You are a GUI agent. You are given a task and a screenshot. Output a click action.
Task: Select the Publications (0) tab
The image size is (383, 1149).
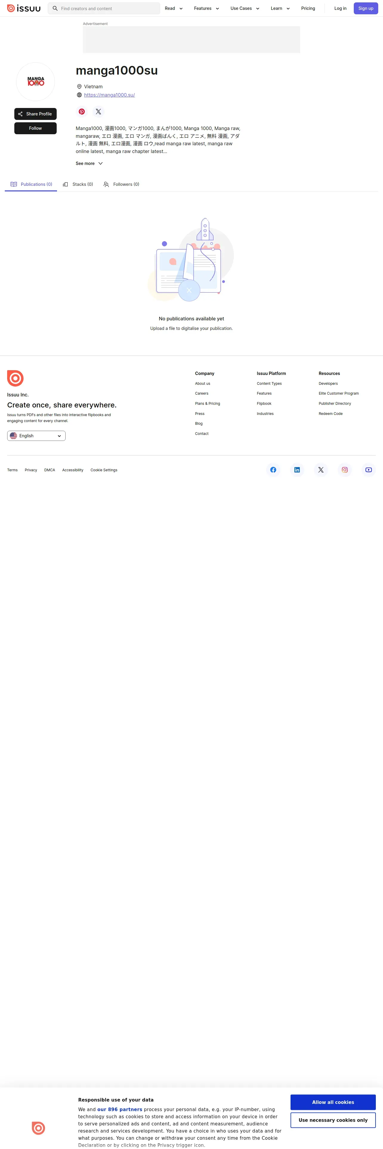tap(31, 184)
